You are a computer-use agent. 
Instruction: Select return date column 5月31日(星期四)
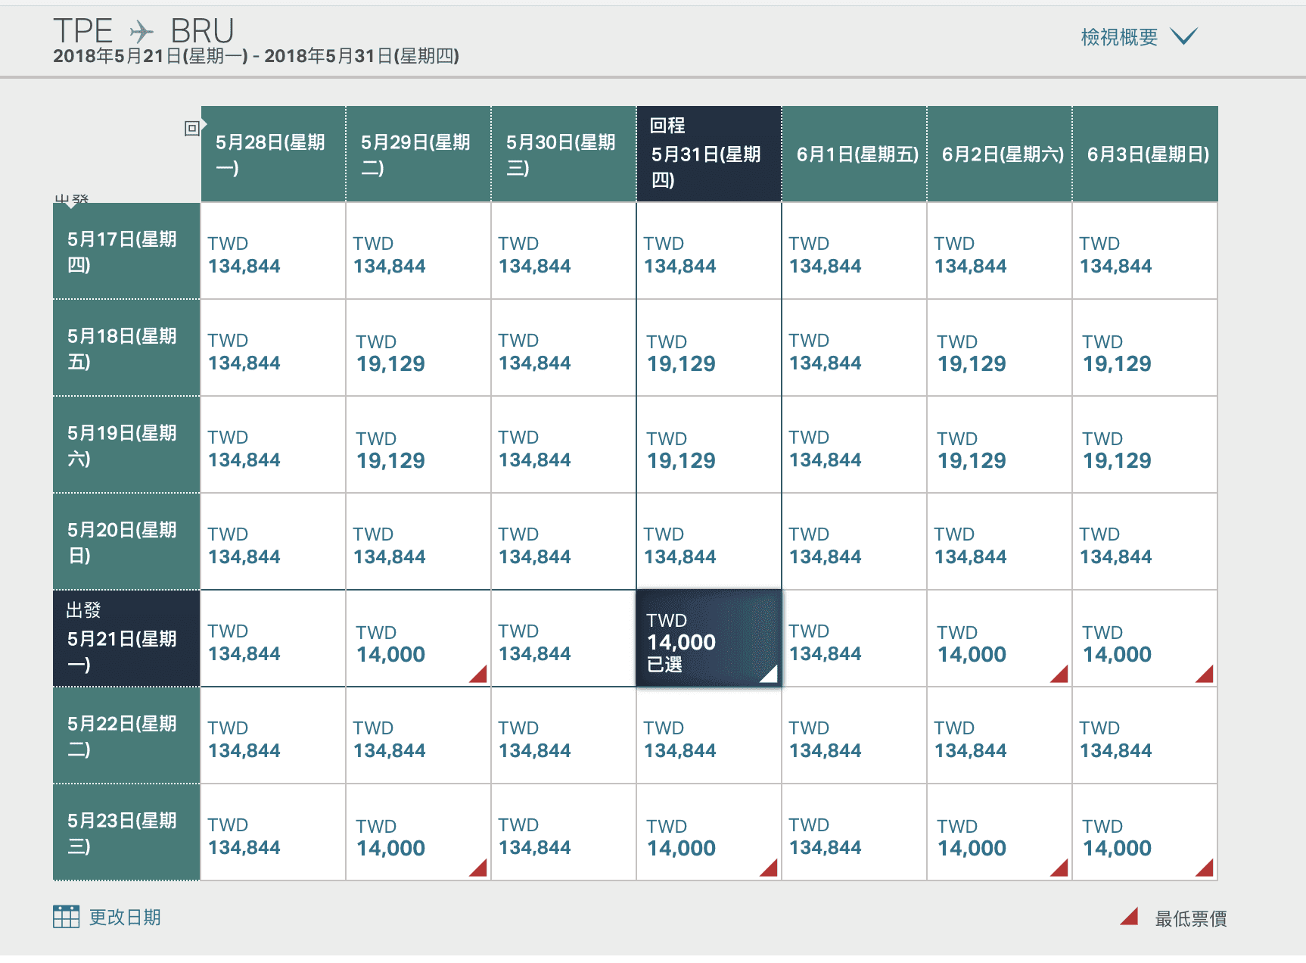pyautogui.click(x=709, y=154)
